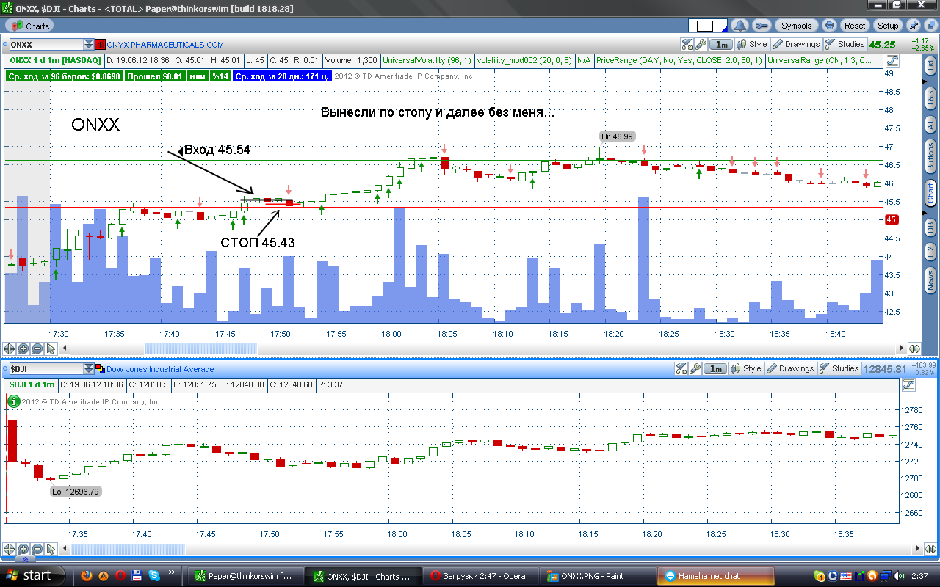Switch to ONXX.PNG - Paint taskbar window
940x587 pixels.
[597, 576]
